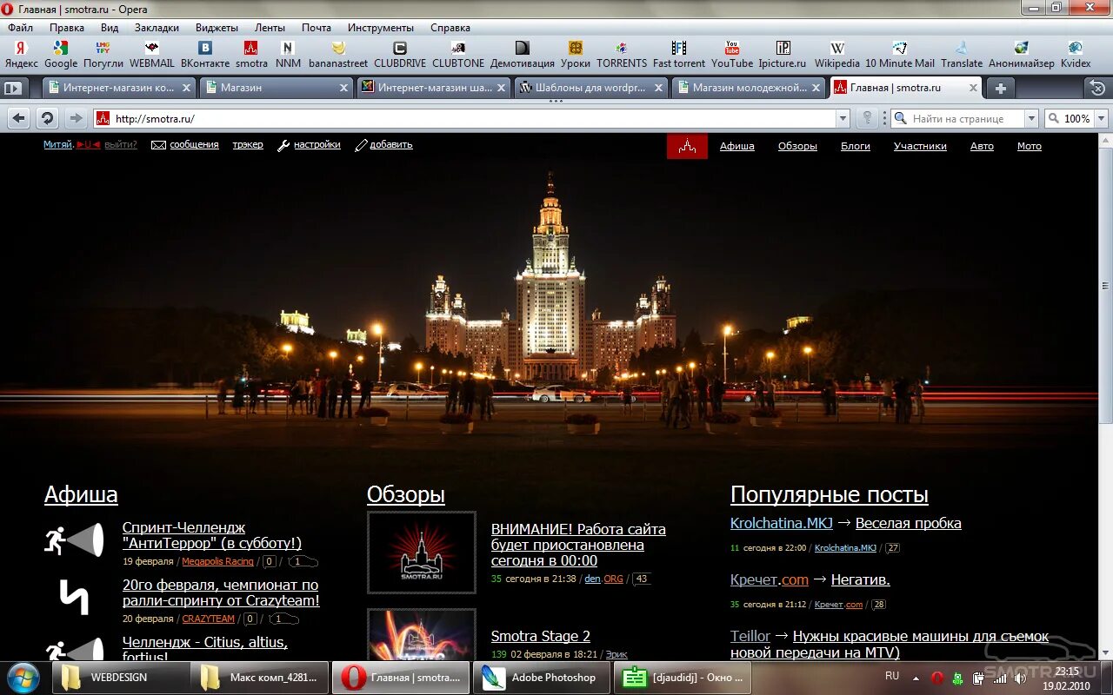This screenshot has width=1113, height=695.
Task: Open the Мото navigation link
Action: pos(1030,146)
